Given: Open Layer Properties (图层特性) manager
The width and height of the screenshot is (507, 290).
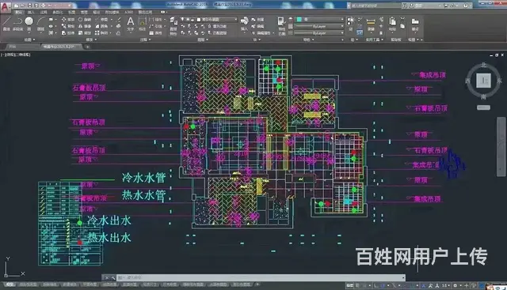Looking at the screenshot, I should (x=173, y=26).
